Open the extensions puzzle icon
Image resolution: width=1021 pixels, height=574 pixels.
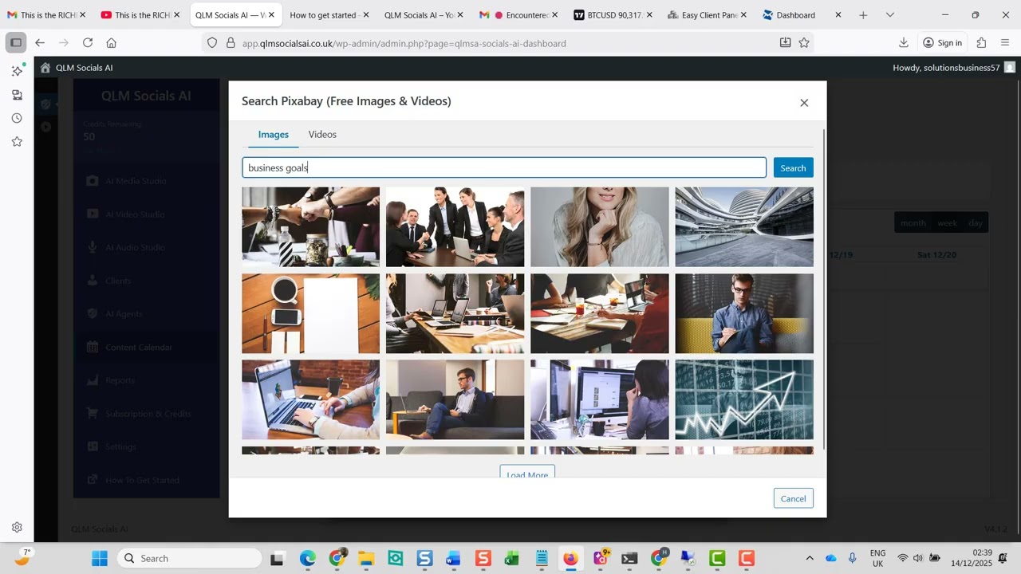[981, 43]
